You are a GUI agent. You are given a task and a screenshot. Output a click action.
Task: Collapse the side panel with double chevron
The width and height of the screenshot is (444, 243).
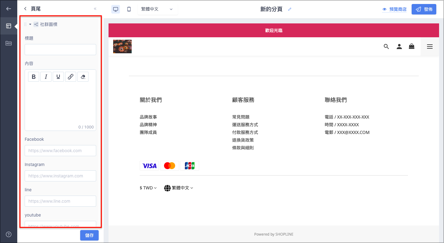point(95,9)
